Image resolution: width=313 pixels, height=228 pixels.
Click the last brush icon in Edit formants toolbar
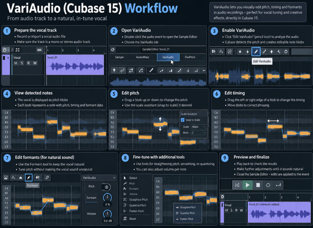pos(47,178)
